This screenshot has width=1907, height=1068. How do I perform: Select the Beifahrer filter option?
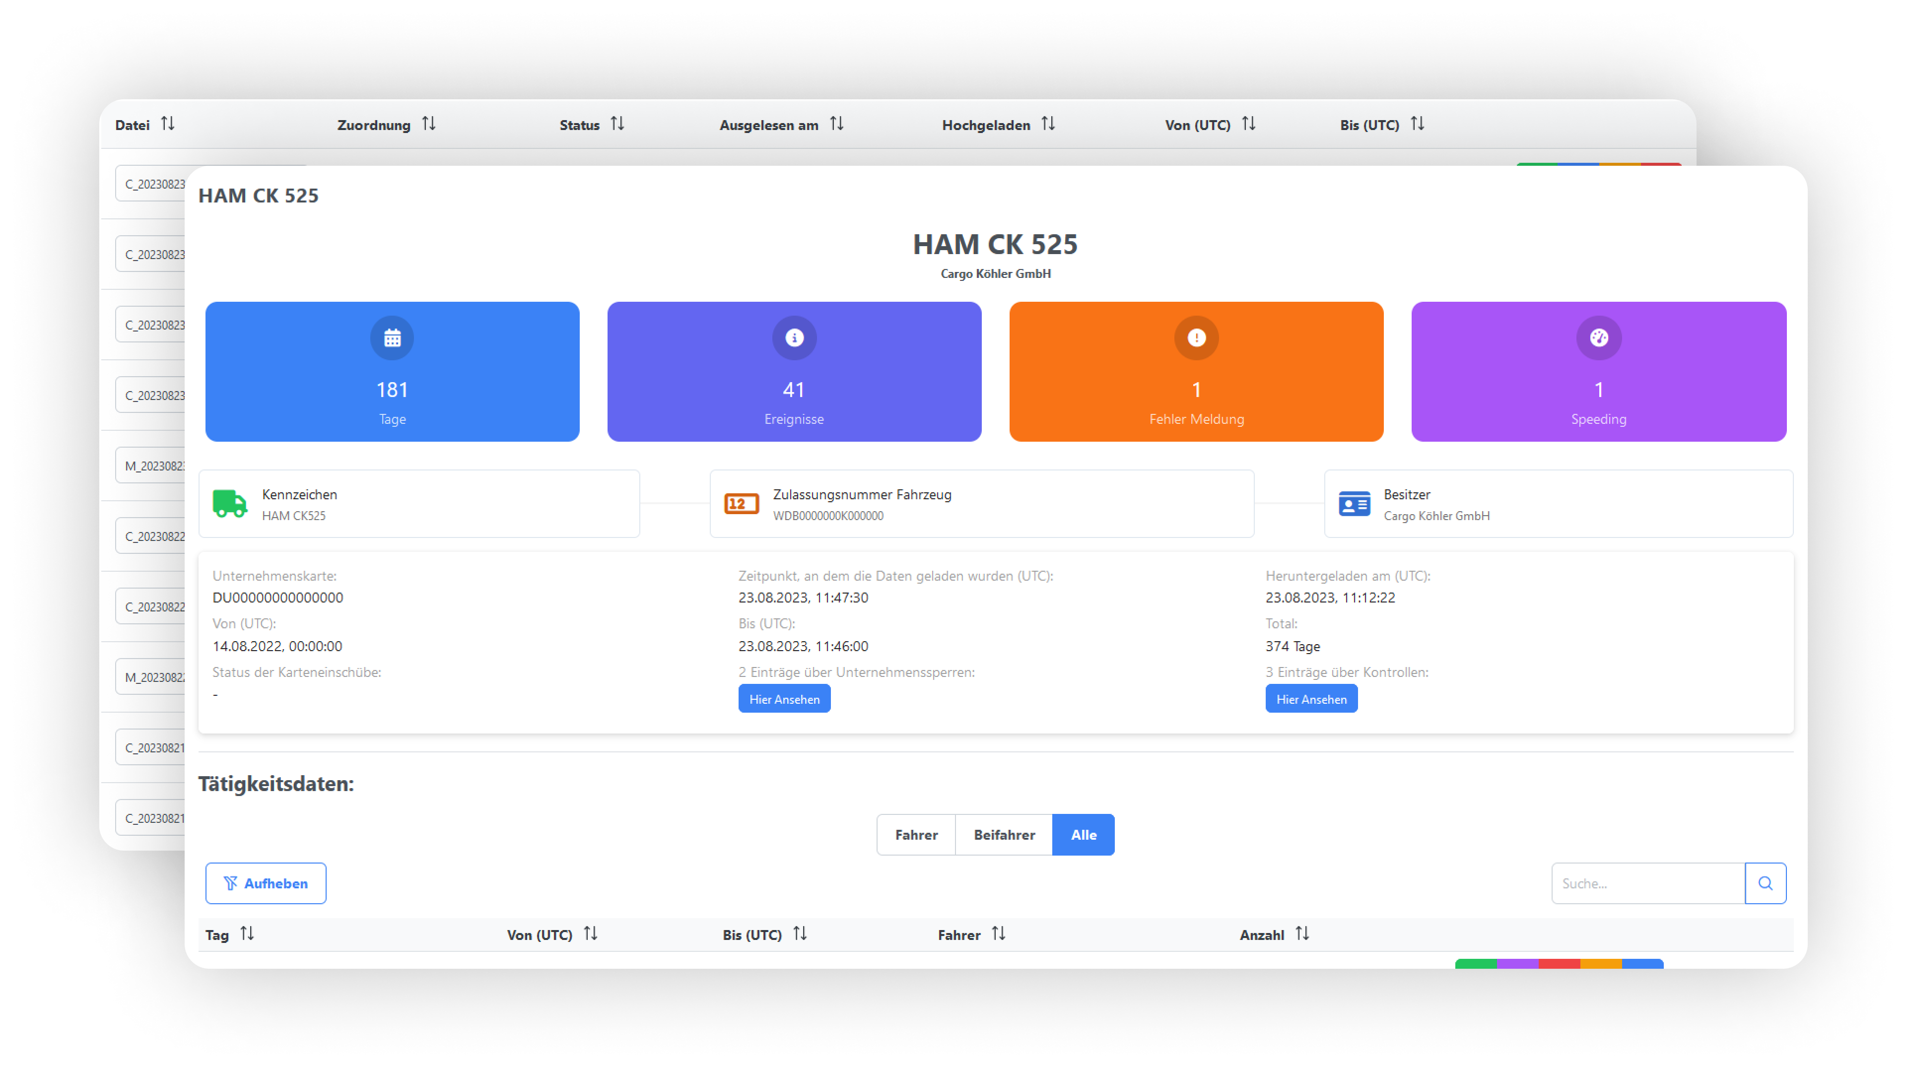[x=1004, y=835]
